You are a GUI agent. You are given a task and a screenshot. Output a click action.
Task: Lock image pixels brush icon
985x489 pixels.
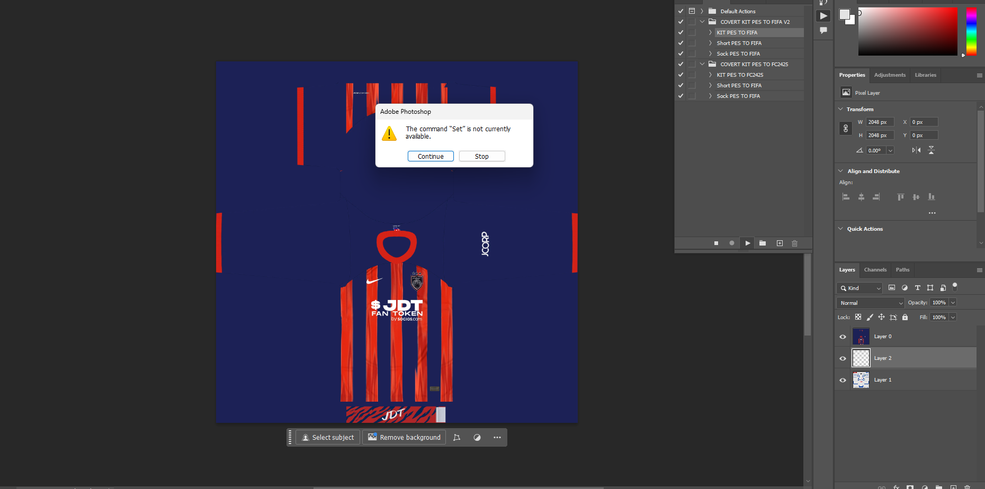pyautogui.click(x=870, y=318)
